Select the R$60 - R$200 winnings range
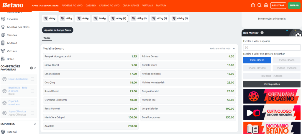This screenshot has width=302, height=134. [x=257, y=60]
